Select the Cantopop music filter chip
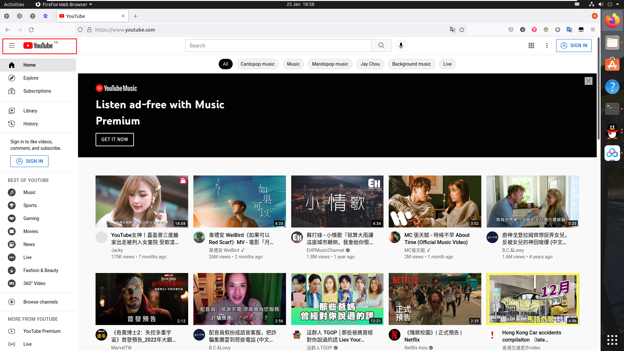The height and width of the screenshot is (351, 624). [257, 64]
